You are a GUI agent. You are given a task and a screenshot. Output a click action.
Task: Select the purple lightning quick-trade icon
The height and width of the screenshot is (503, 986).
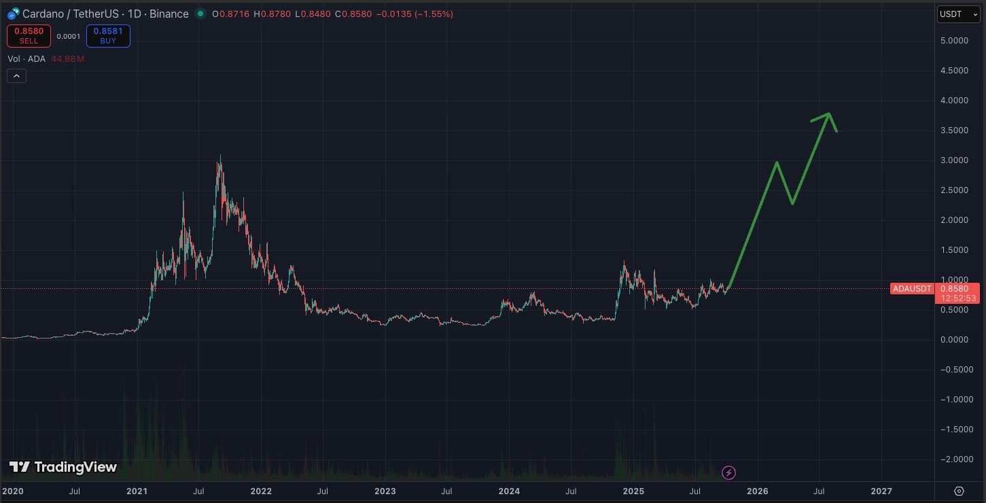pos(728,472)
